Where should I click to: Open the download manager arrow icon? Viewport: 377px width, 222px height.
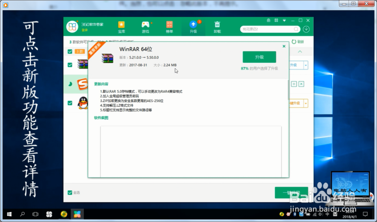point(306,29)
